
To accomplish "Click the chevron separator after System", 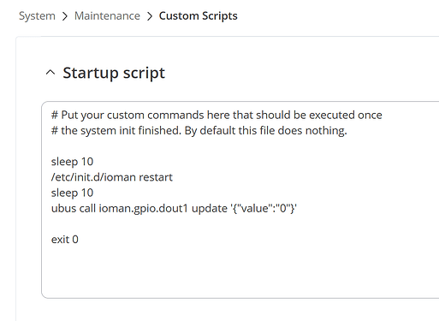I will pyautogui.click(x=65, y=16).
